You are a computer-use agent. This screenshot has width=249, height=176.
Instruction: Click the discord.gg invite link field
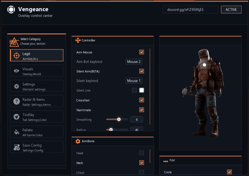point(190,10)
